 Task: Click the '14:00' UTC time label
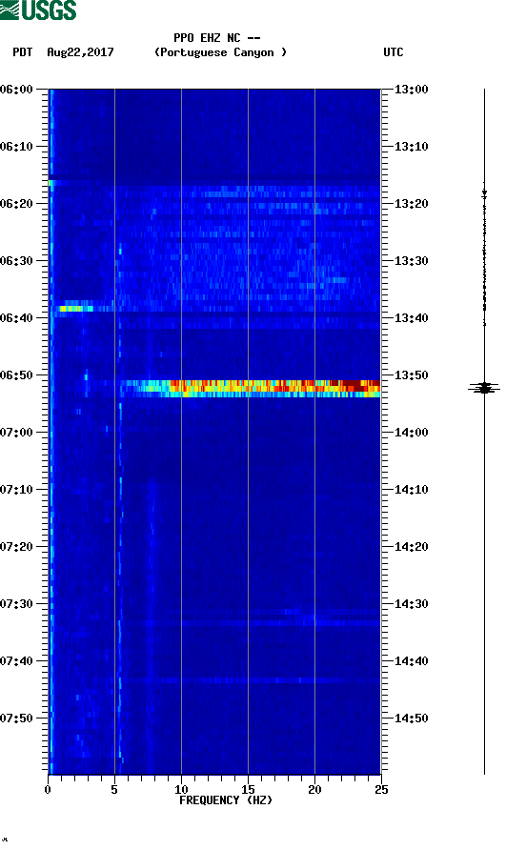coord(411,433)
